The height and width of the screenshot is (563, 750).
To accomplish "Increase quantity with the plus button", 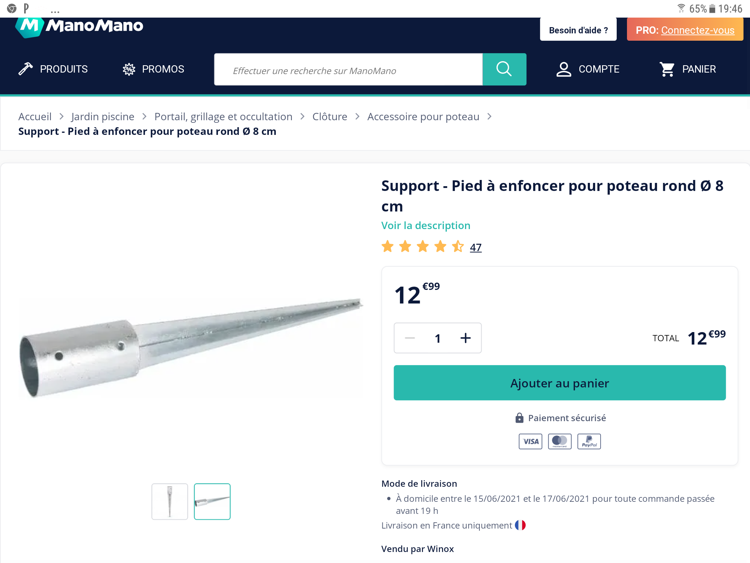I will (x=465, y=338).
